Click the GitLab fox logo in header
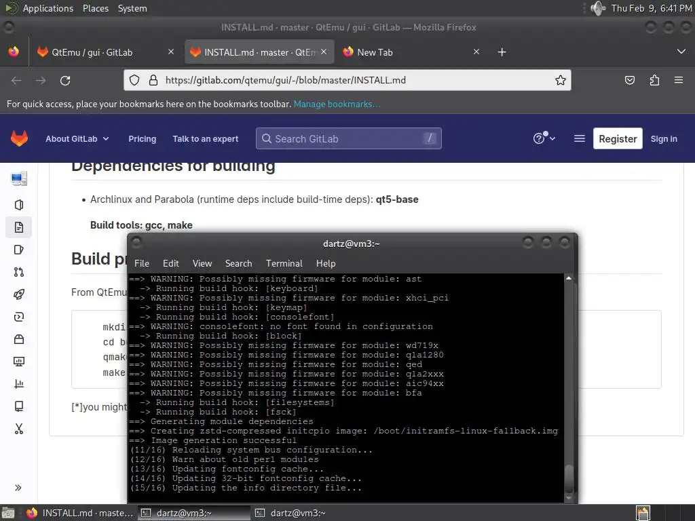The width and height of the screenshot is (695, 521). [19, 138]
